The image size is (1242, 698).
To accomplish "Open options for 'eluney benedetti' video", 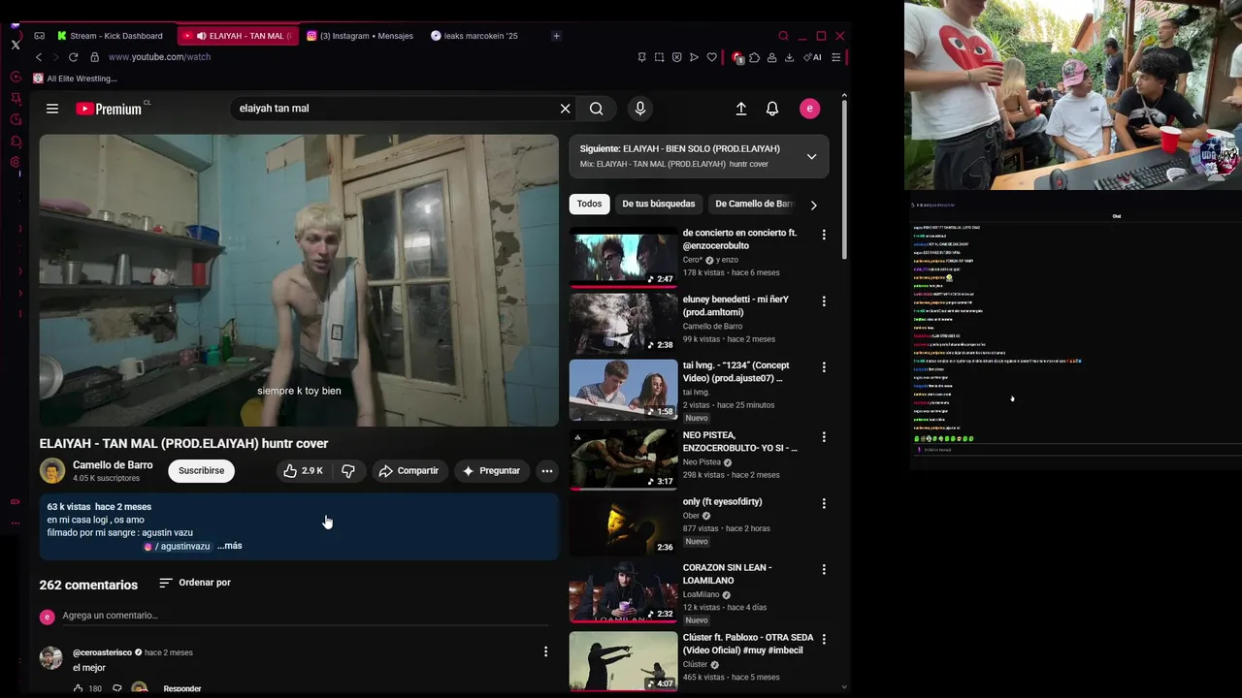I will (824, 301).
